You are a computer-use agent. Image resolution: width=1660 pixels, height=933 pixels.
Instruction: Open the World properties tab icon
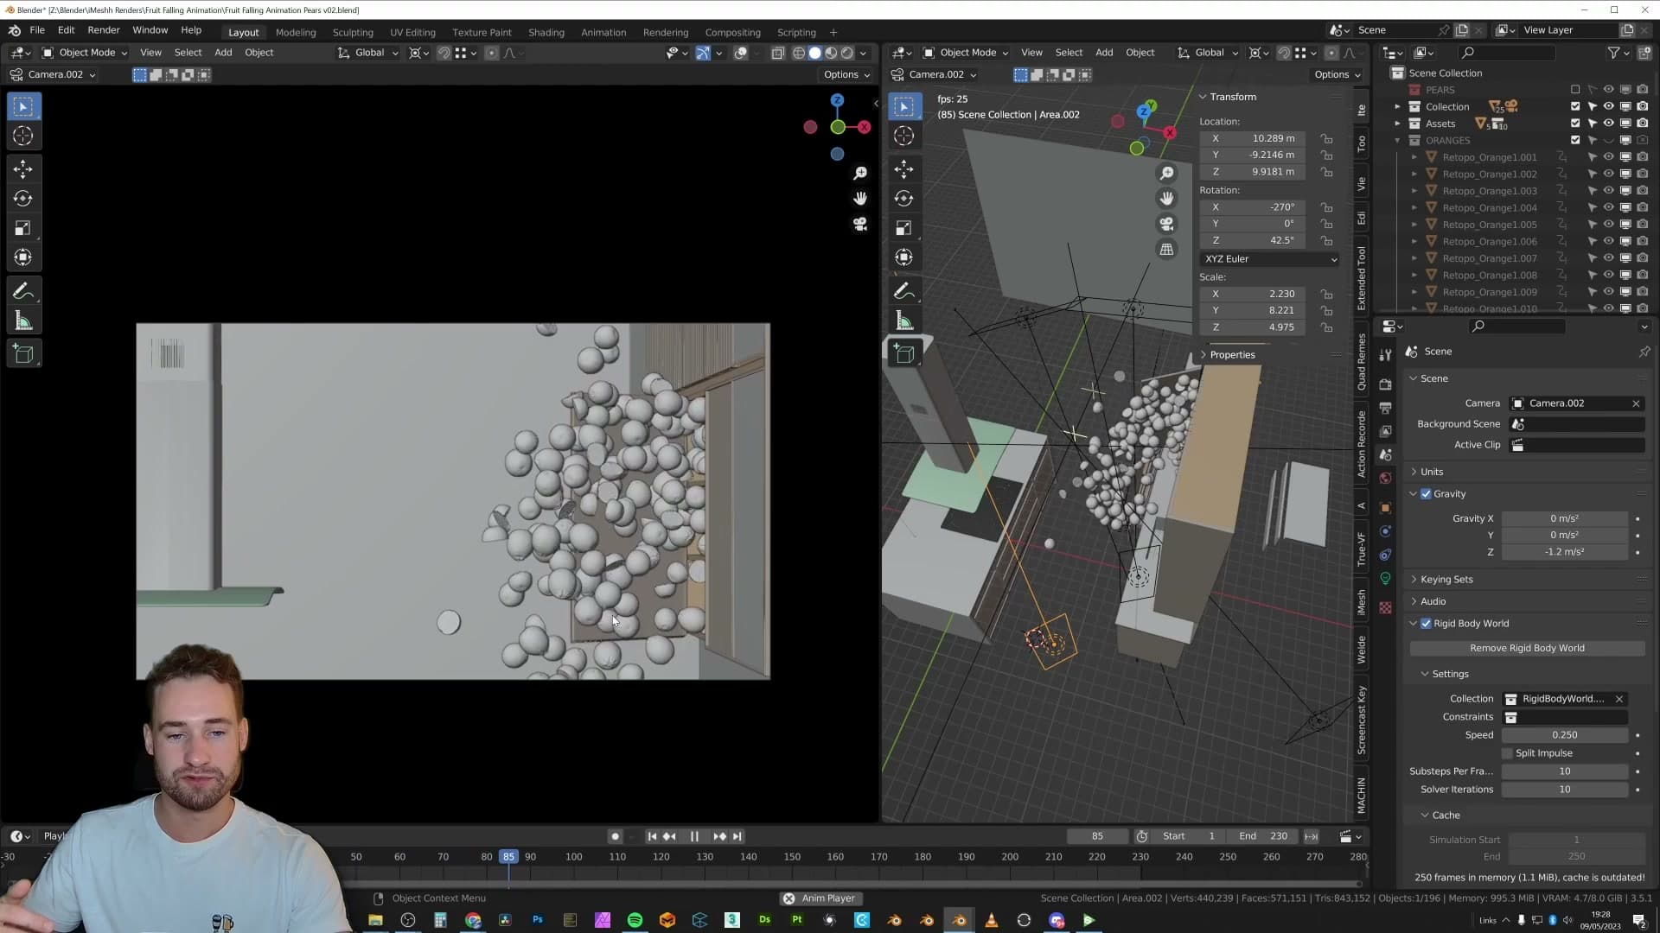(x=1385, y=479)
